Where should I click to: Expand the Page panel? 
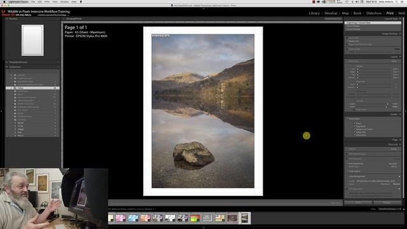pyautogui.click(x=400, y=140)
